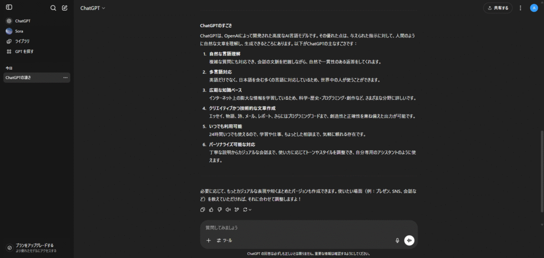
Task: Start voice mode with the waveform button
Action: click(410, 240)
